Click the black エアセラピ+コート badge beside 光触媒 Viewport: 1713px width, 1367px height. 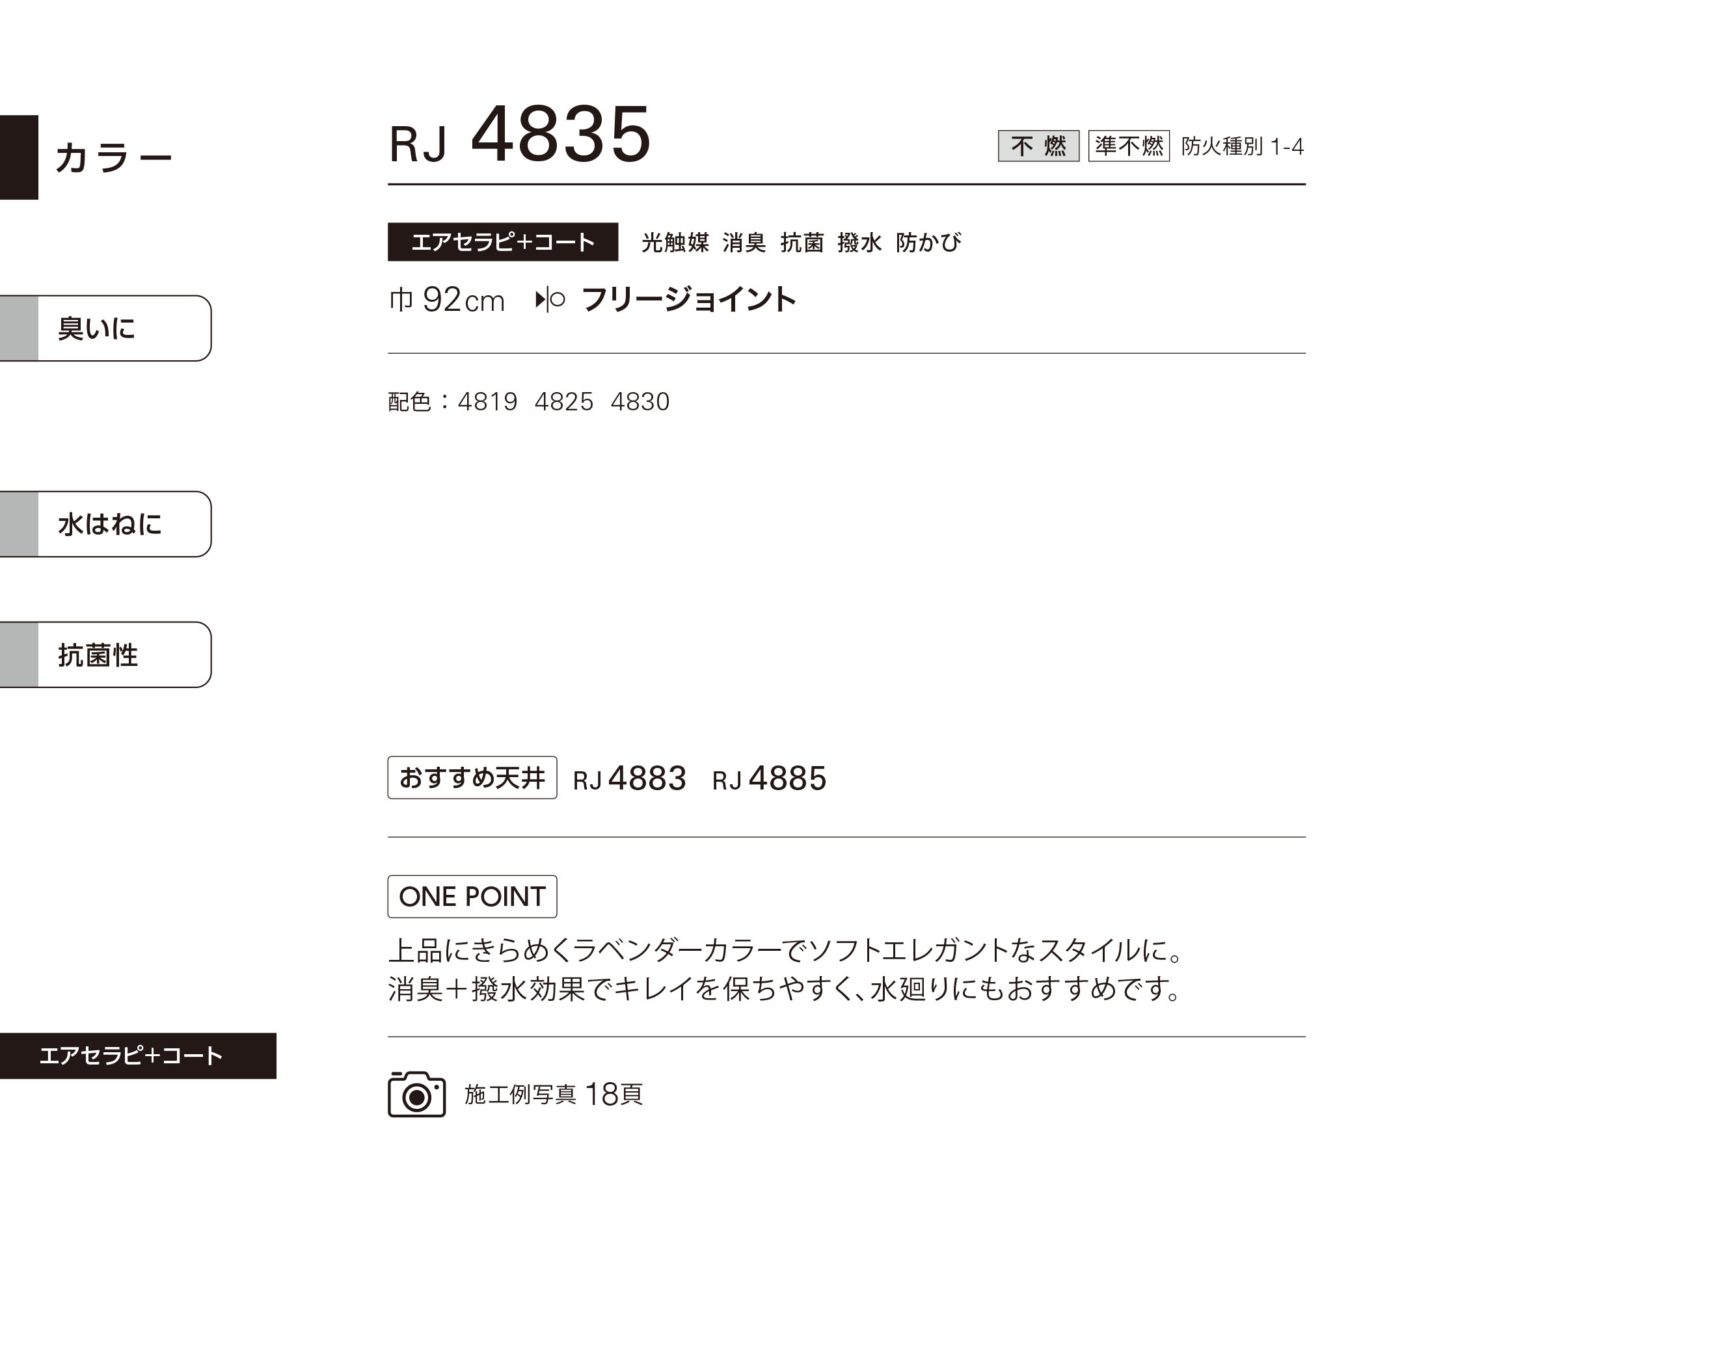[502, 241]
